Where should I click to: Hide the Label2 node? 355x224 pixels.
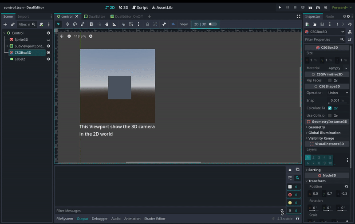point(48,59)
